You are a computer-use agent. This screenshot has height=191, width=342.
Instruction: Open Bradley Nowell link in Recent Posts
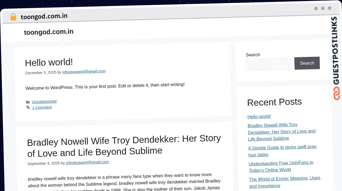point(282,131)
